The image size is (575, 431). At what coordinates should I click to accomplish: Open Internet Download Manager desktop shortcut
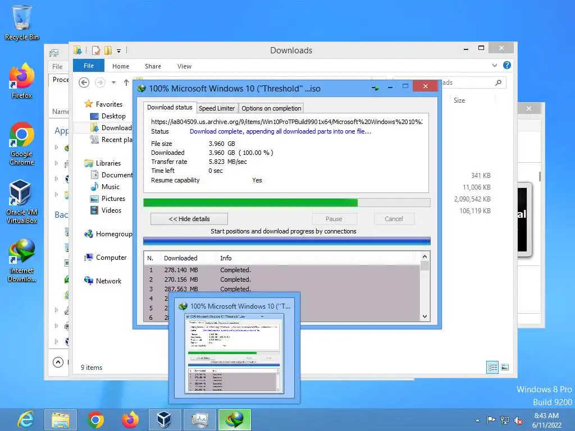pos(22,260)
